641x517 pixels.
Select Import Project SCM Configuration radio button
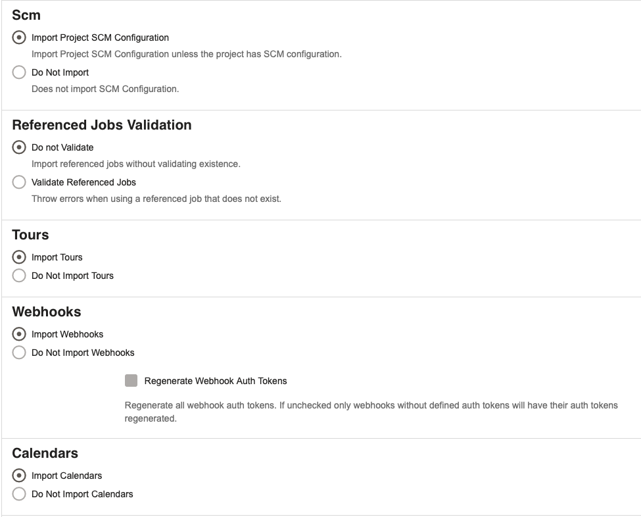coord(19,37)
